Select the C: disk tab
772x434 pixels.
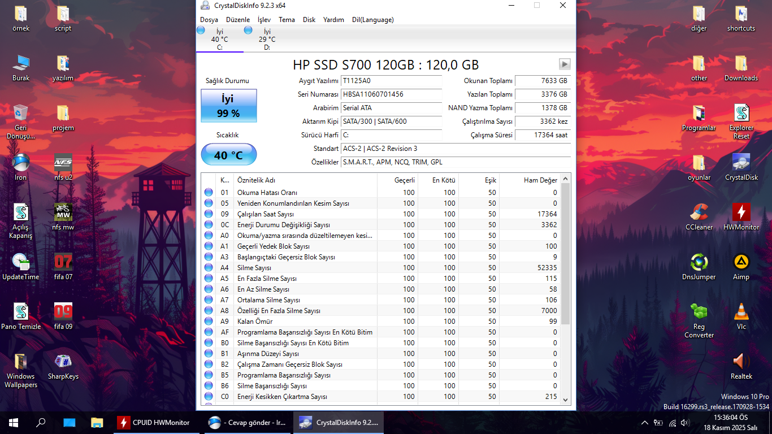(220, 40)
